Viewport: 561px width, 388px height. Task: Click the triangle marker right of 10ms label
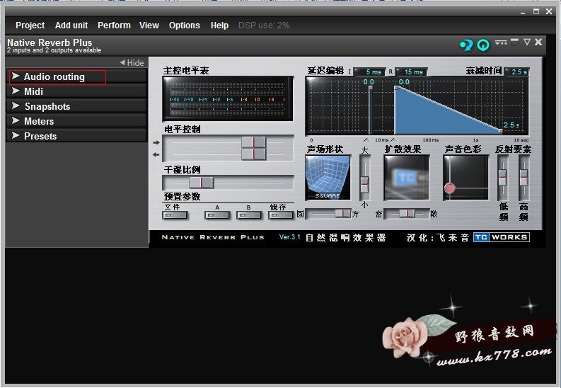pyautogui.click(x=394, y=140)
